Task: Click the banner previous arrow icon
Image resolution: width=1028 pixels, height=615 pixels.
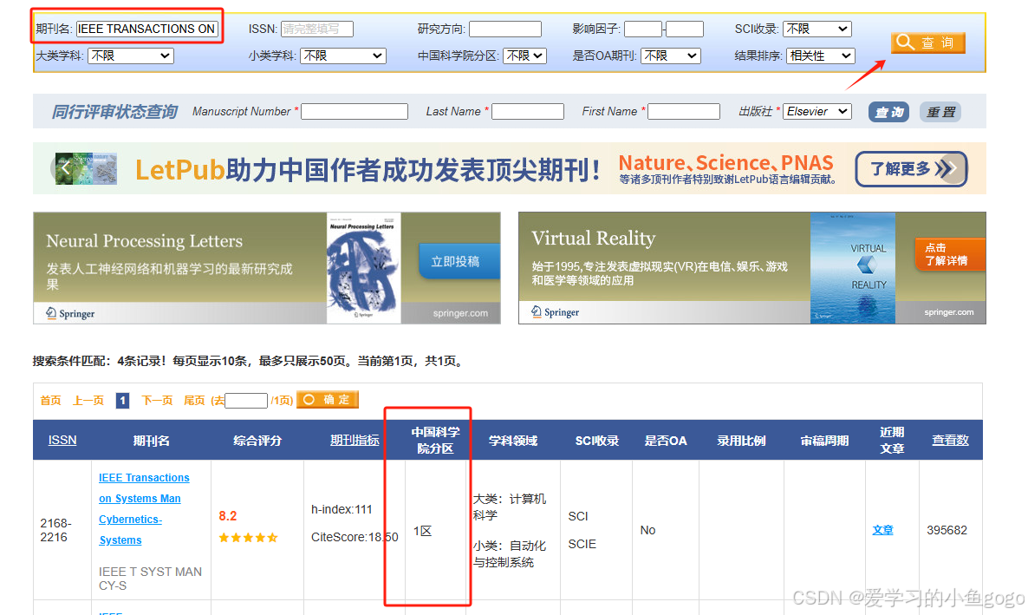Action: [65, 168]
